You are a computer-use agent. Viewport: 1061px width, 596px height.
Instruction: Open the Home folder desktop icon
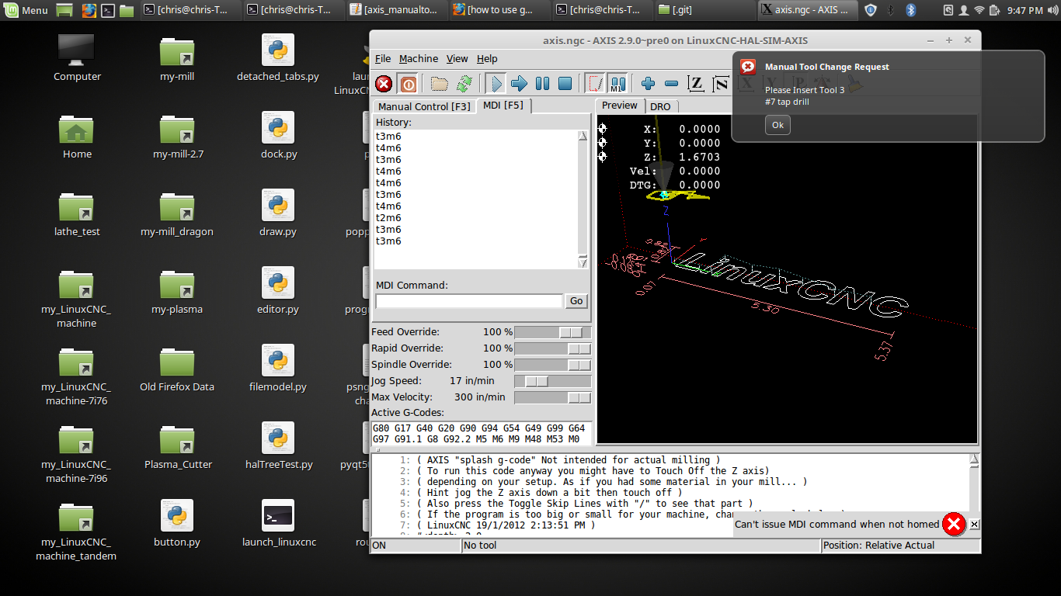pyautogui.click(x=77, y=136)
